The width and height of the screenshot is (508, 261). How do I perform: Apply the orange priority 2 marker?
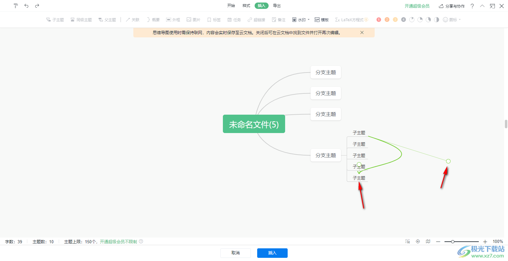tap(387, 20)
